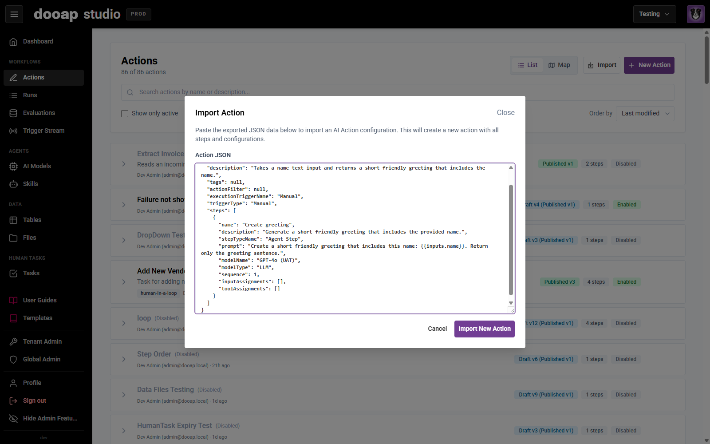Click the Published v3 badge
This screenshot has height=444, width=710.
560,282
